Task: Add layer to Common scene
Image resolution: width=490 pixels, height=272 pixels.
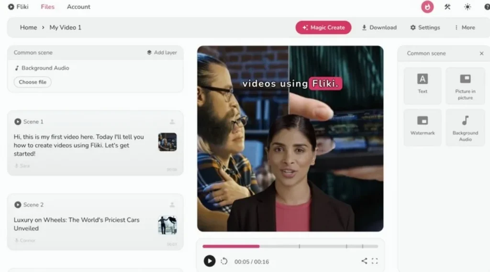Action: pos(162,53)
